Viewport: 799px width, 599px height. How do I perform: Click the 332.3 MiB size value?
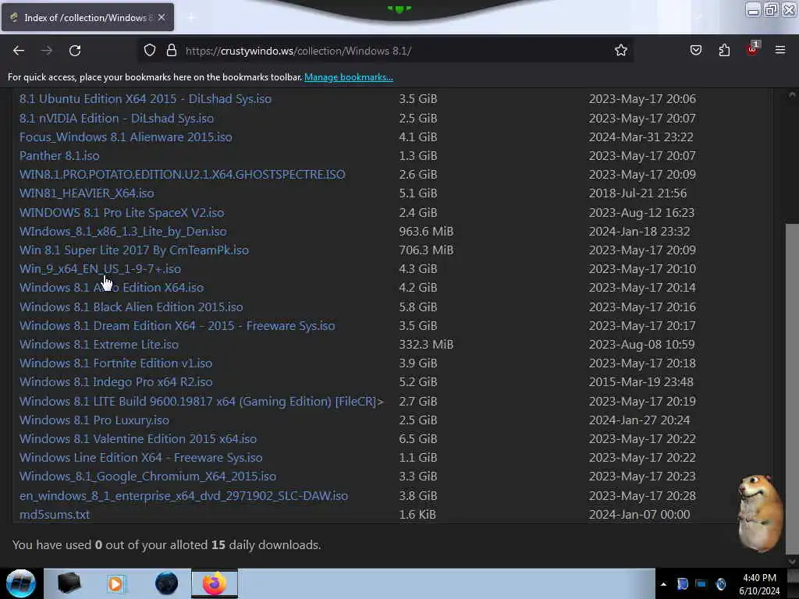click(426, 345)
